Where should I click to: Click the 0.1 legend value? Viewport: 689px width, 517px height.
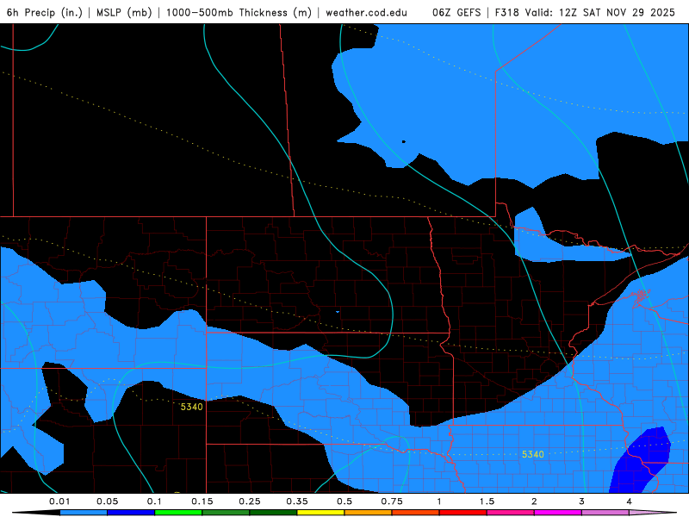154,501
